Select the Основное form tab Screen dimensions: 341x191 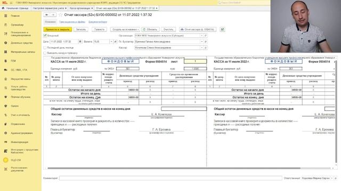tap(50, 22)
